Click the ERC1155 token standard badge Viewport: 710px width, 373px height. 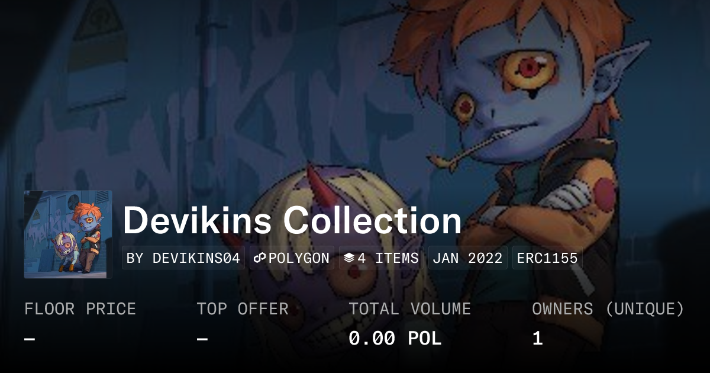[547, 258]
